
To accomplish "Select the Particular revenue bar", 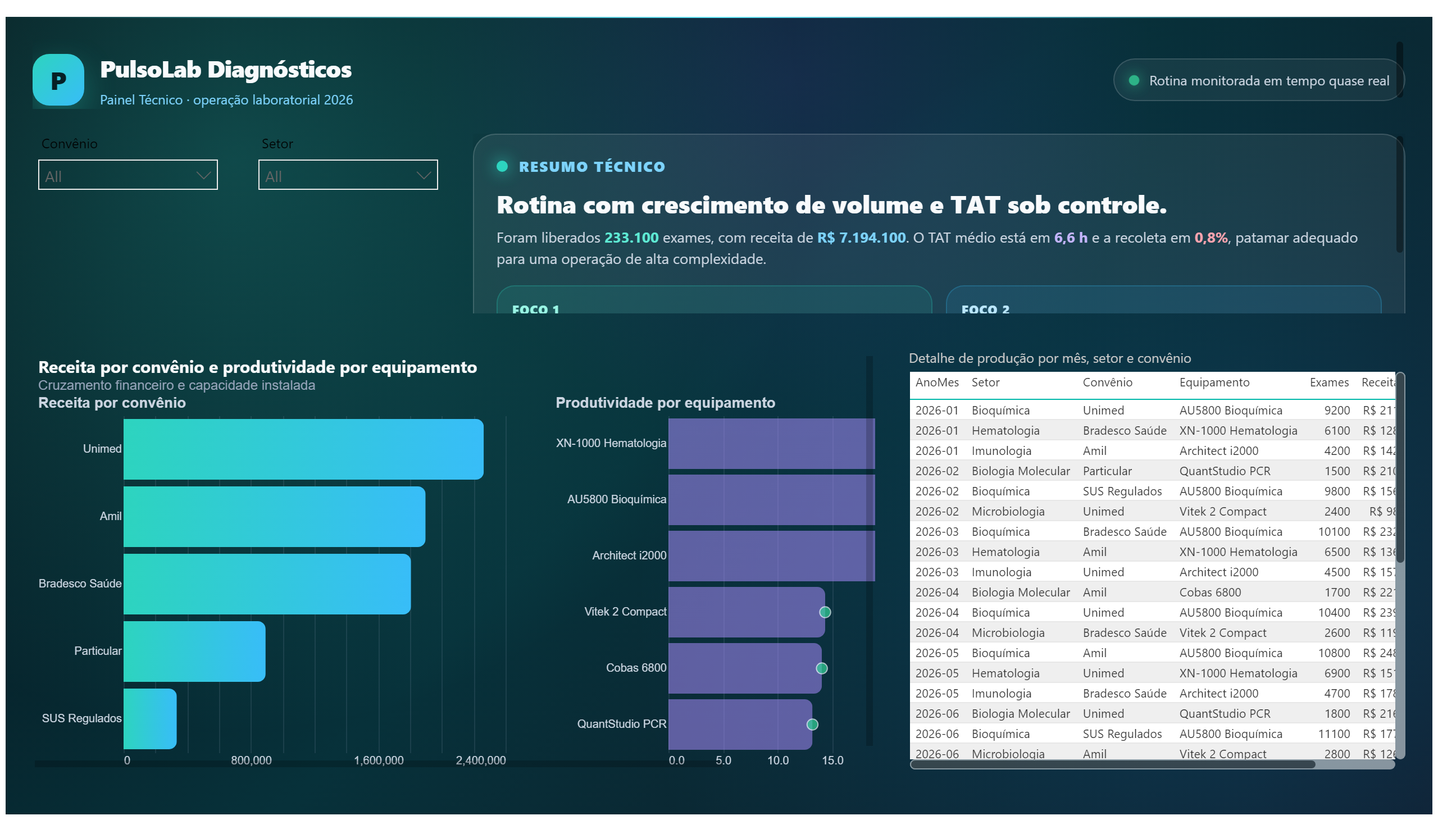I will click(194, 652).
